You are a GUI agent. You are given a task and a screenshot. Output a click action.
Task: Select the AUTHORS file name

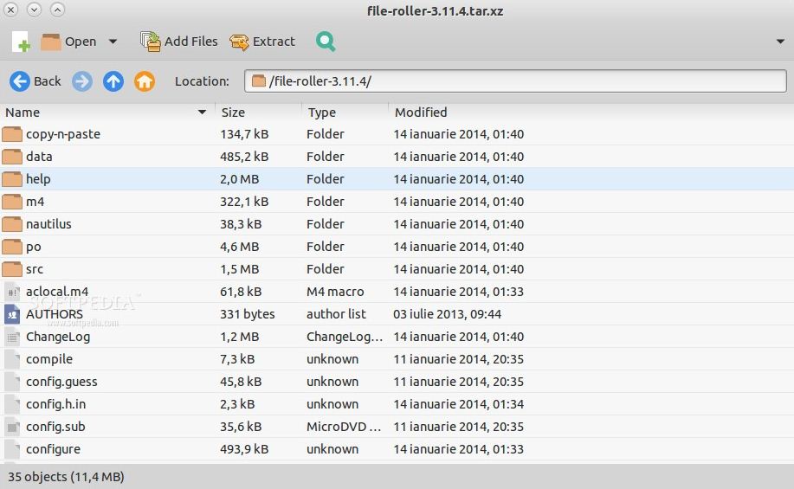[x=55, y=314]
